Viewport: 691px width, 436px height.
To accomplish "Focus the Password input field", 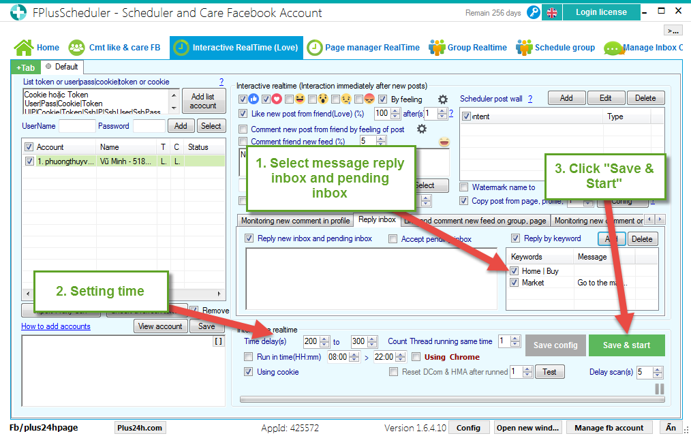I will 149,126.
